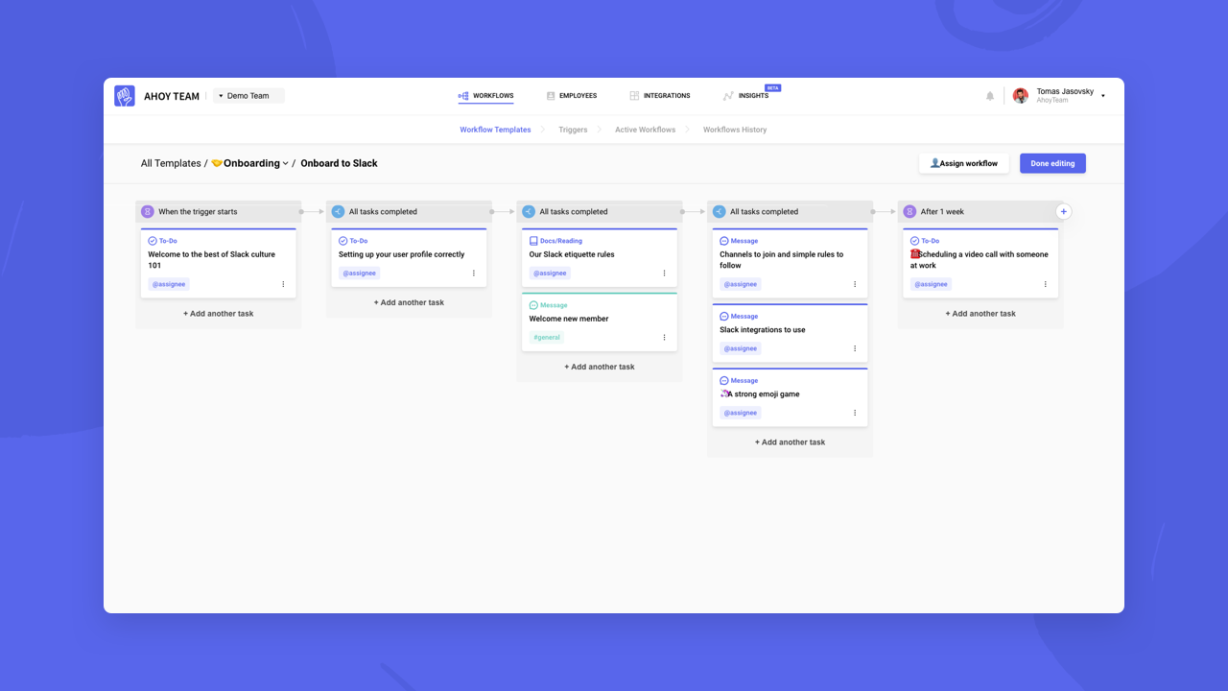Click the Message icon on 'Channels to join' card
The height and width of the screenshot is (691, 1228).
click(724, 241)
